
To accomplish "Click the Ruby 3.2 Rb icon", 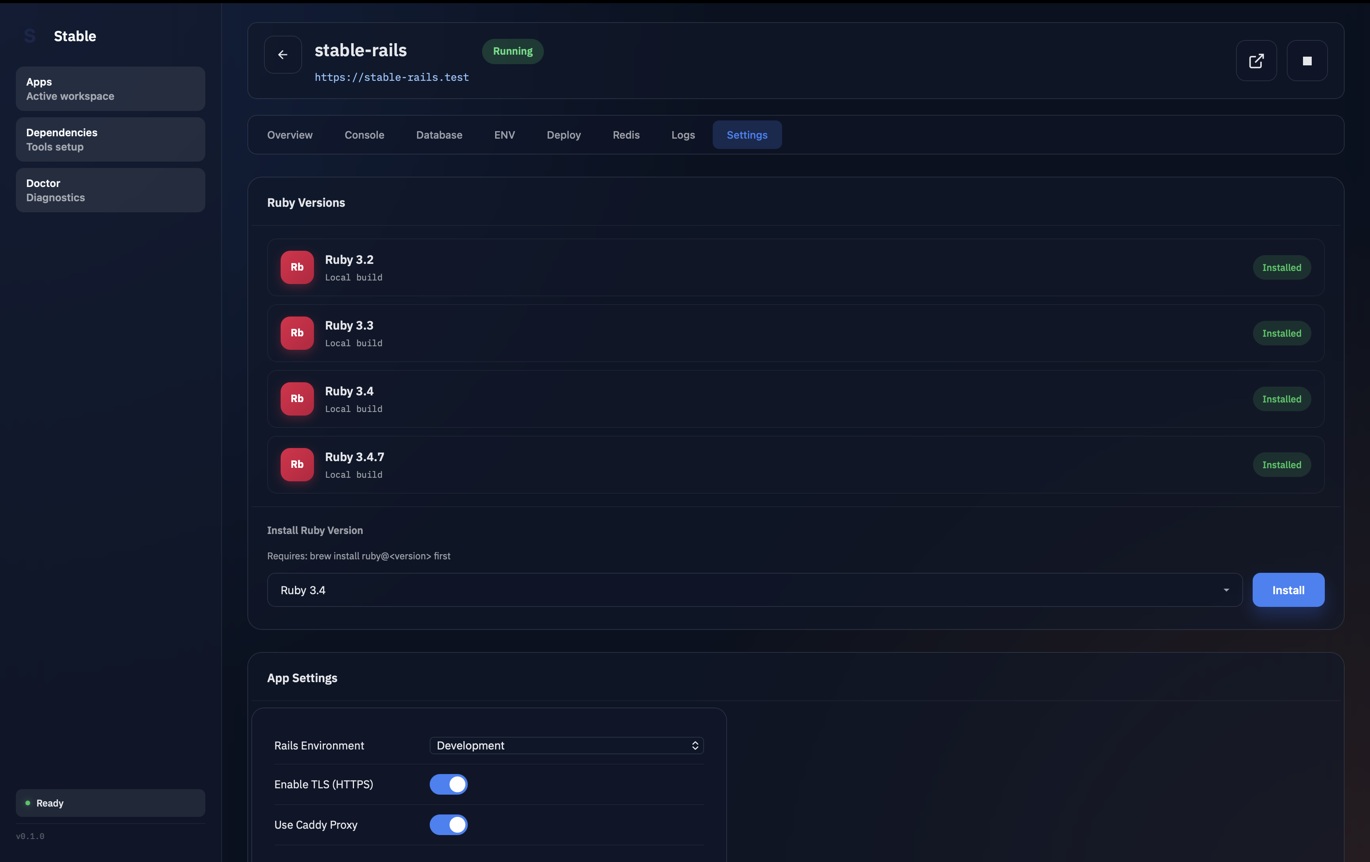I will tap(297, 267).
